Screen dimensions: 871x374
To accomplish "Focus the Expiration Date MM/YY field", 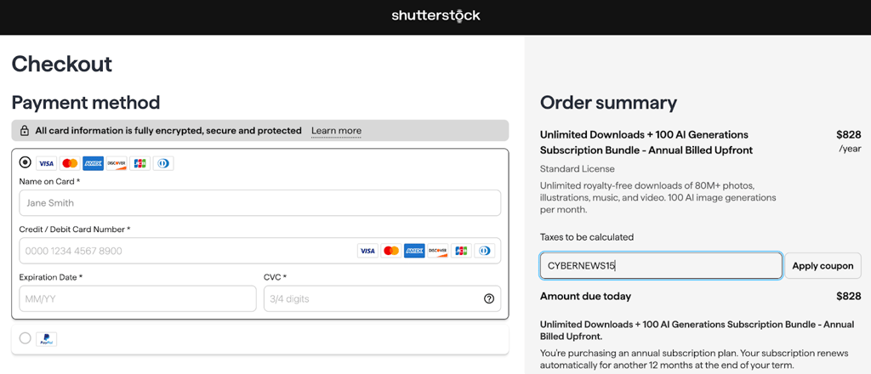I will point(138,299).
